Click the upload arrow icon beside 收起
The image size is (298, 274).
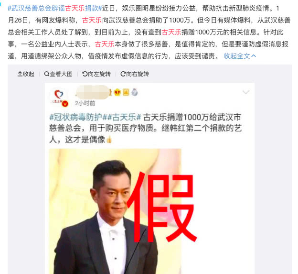(x=20, y=74)
